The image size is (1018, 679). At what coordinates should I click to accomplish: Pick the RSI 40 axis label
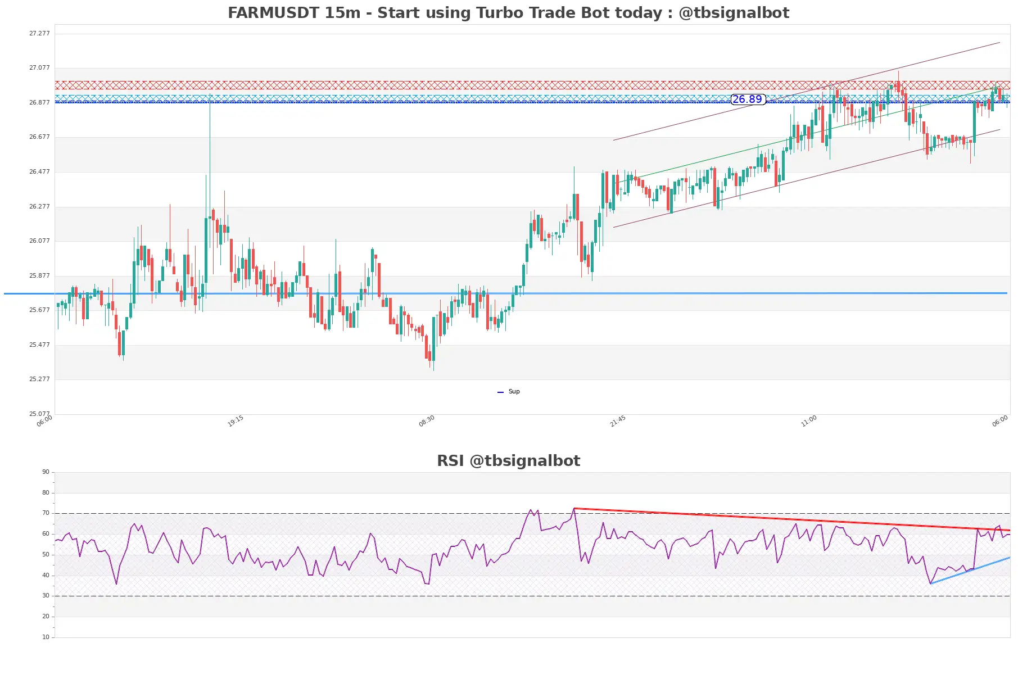coord(46,576)
